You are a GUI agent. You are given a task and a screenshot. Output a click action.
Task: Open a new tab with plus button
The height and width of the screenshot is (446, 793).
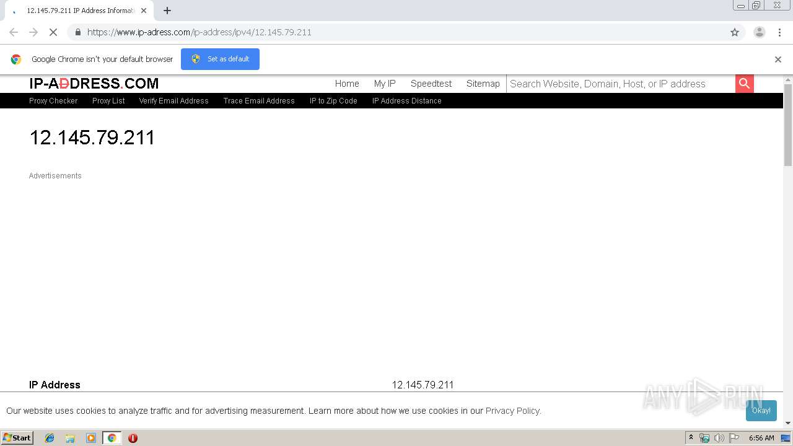click(167, 11)
